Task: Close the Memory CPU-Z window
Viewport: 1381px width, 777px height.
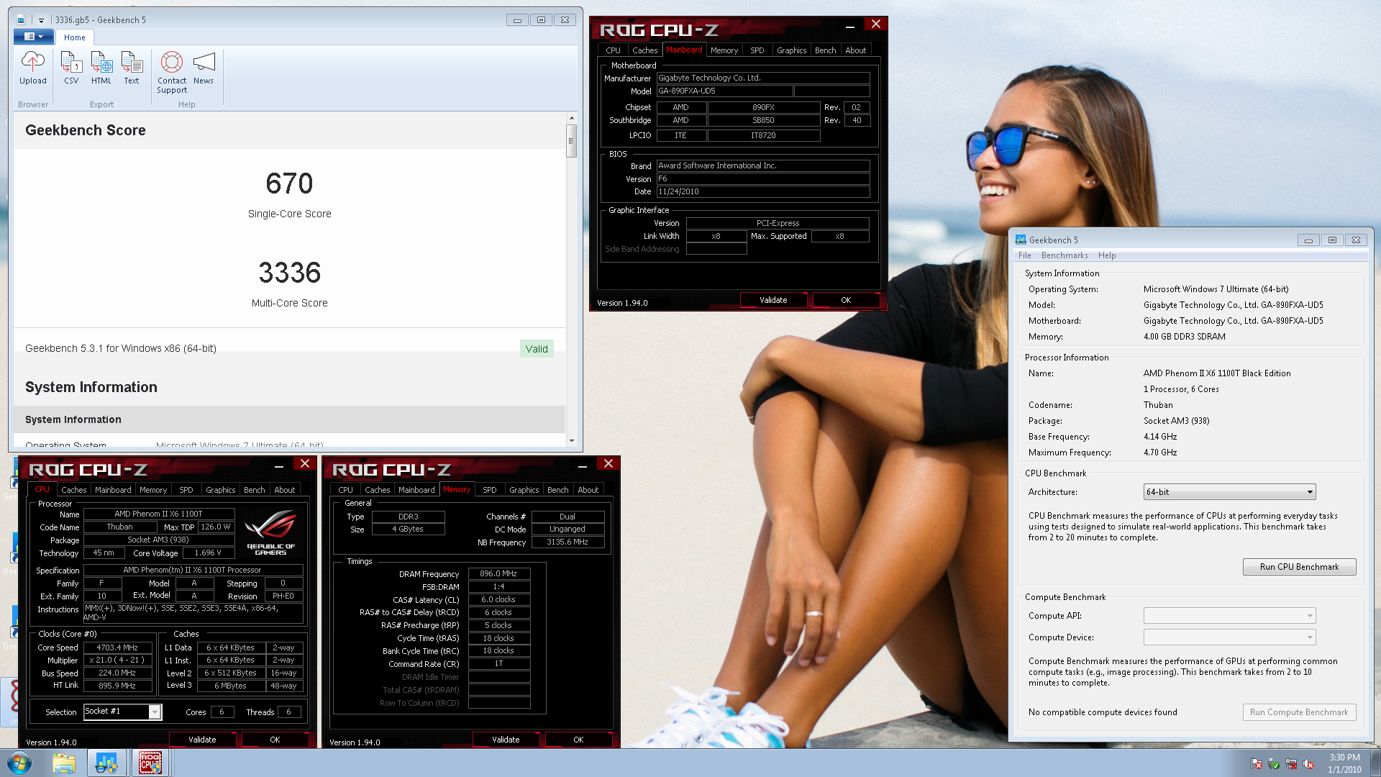Action: (609, 463)
